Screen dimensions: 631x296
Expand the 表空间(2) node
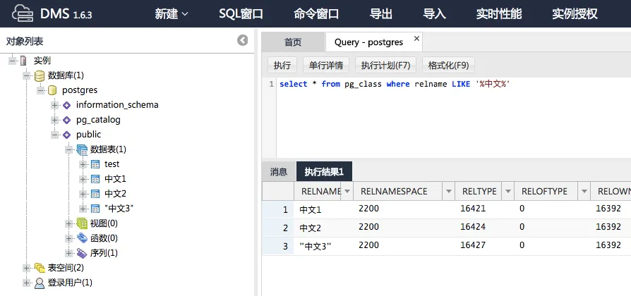27,268
